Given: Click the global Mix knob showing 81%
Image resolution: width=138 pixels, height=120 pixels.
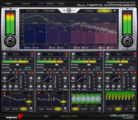Looking at the screenshot, I should click(69, 10).
